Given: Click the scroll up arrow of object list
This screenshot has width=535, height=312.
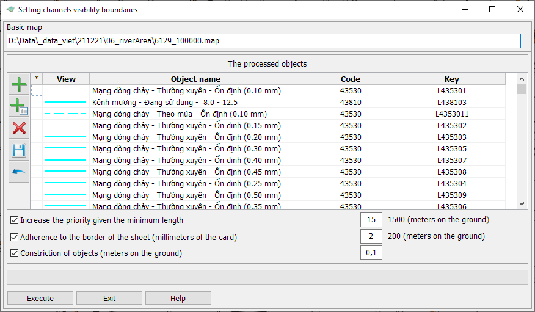Looking at the screenshot, I should point(522,79).
